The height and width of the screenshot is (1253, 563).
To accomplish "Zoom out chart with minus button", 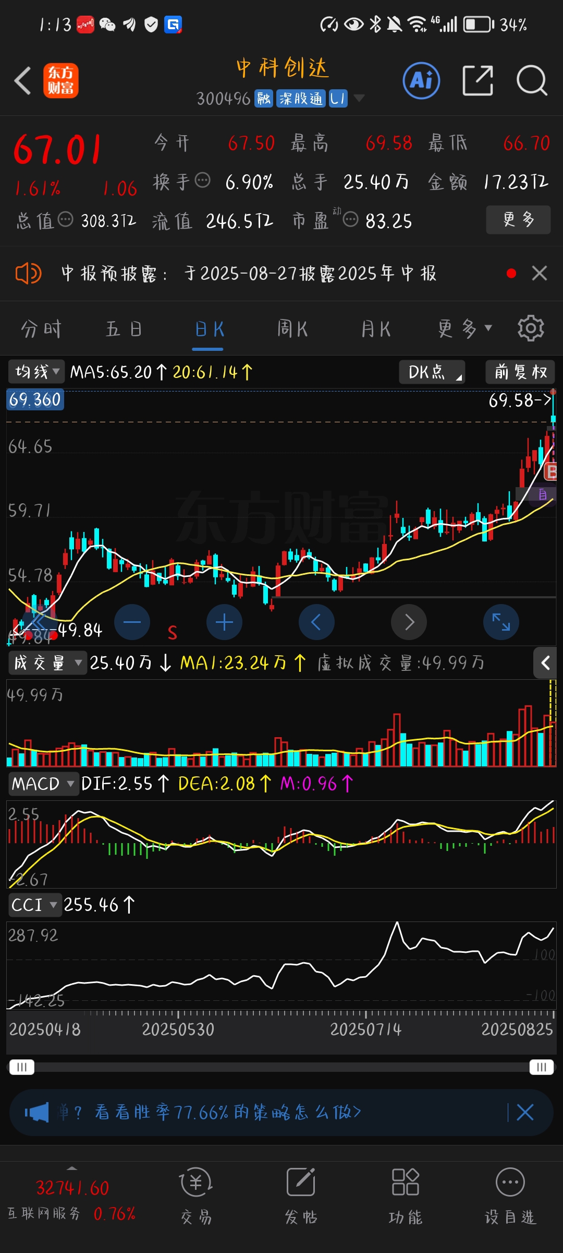I will click(x=132, y=622).
